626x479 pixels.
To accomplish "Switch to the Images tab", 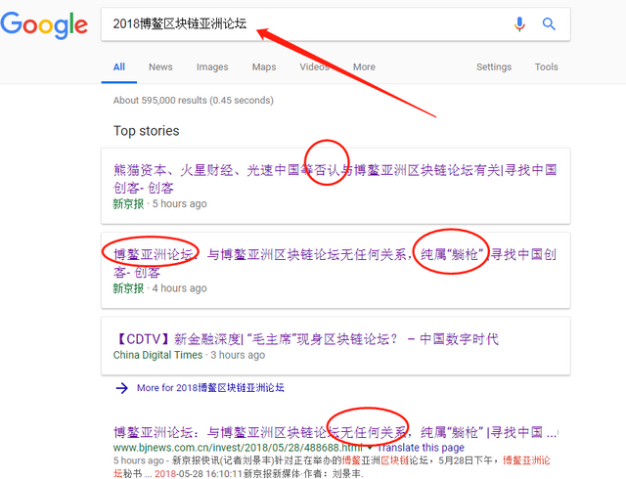I will [x=212, y=67].
